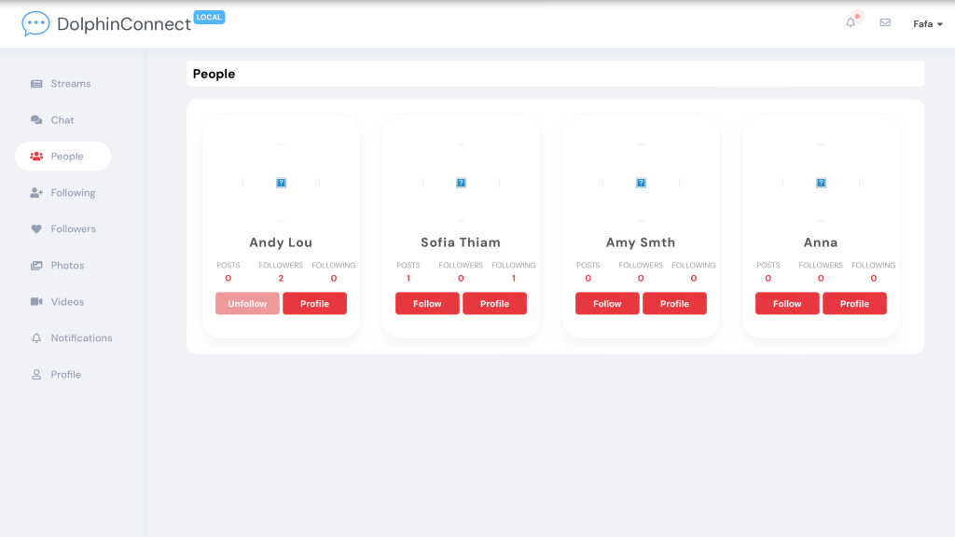The width and height of the screenshot is (955, 537).
Task: Expand the Fafa user dropdown menu
Action: pyautogui.click(x=927, y=24)
